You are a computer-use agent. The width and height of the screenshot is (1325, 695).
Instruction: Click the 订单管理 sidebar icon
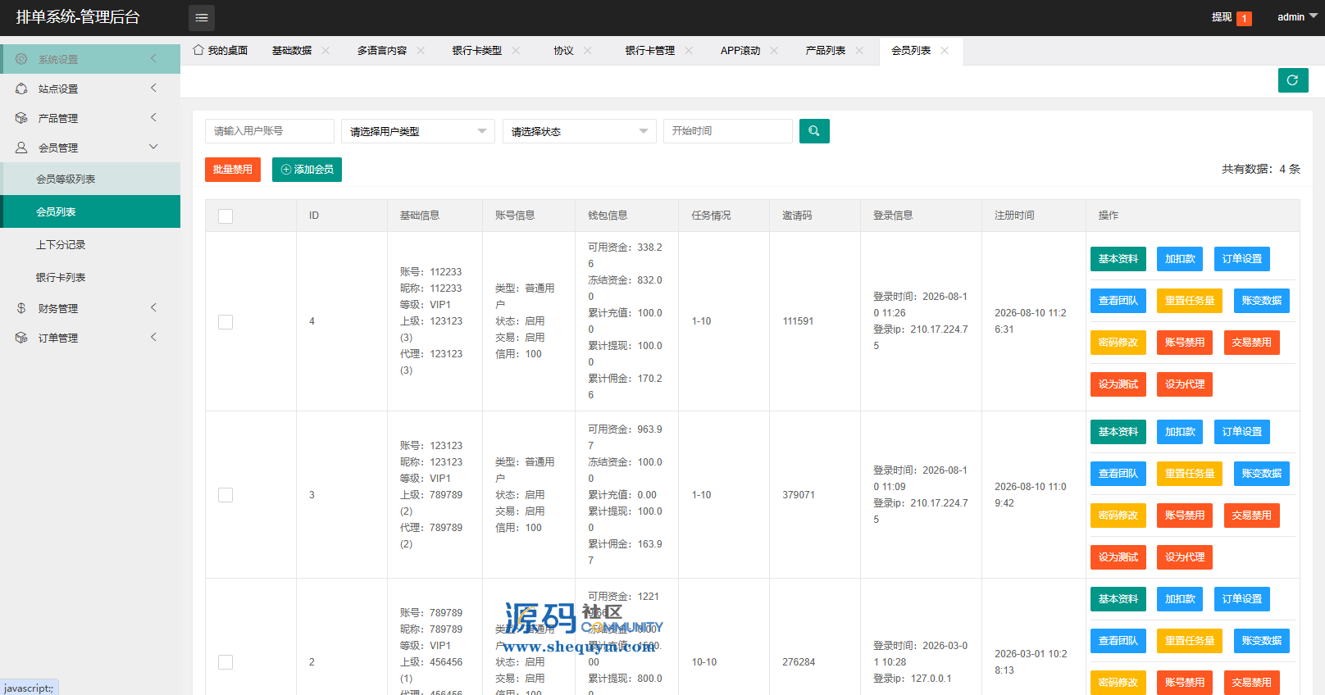[x=21, y=338]
